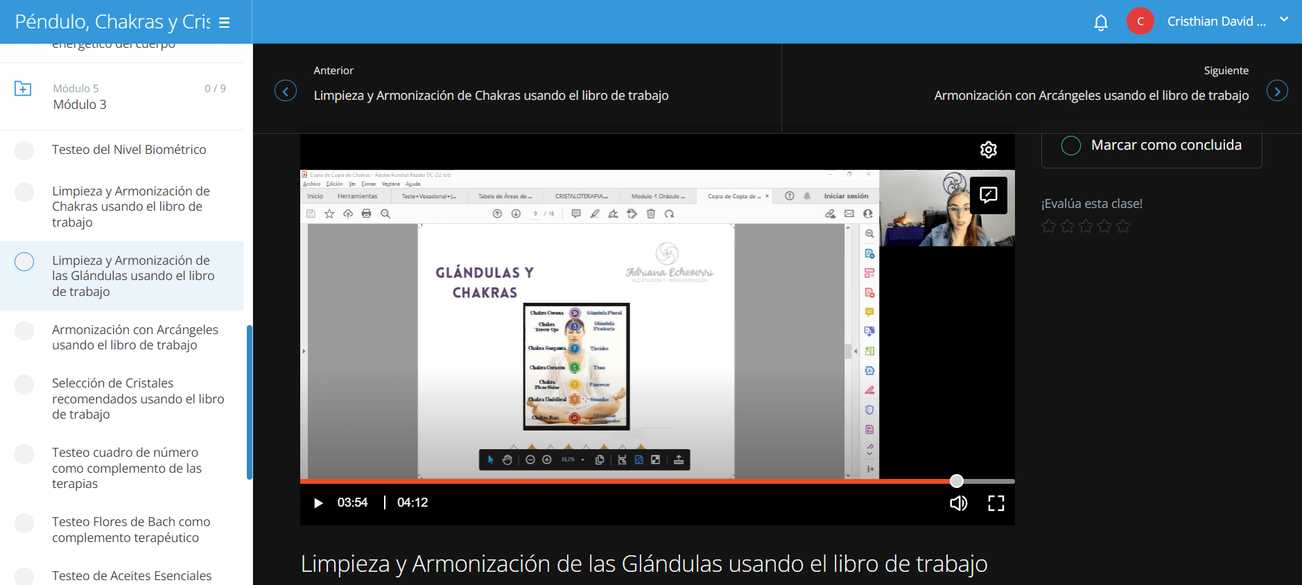
Task: Open the notifications bell
Action: 1101,22
